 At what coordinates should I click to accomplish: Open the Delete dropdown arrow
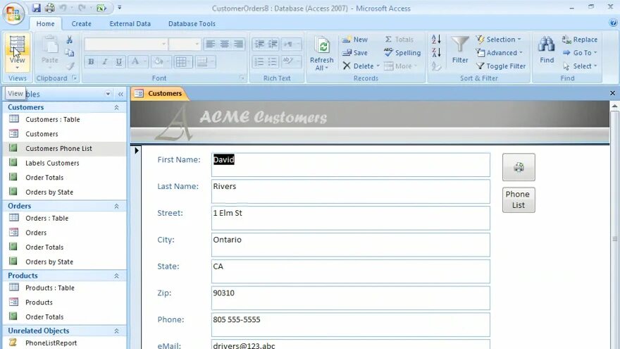[378, 66]
